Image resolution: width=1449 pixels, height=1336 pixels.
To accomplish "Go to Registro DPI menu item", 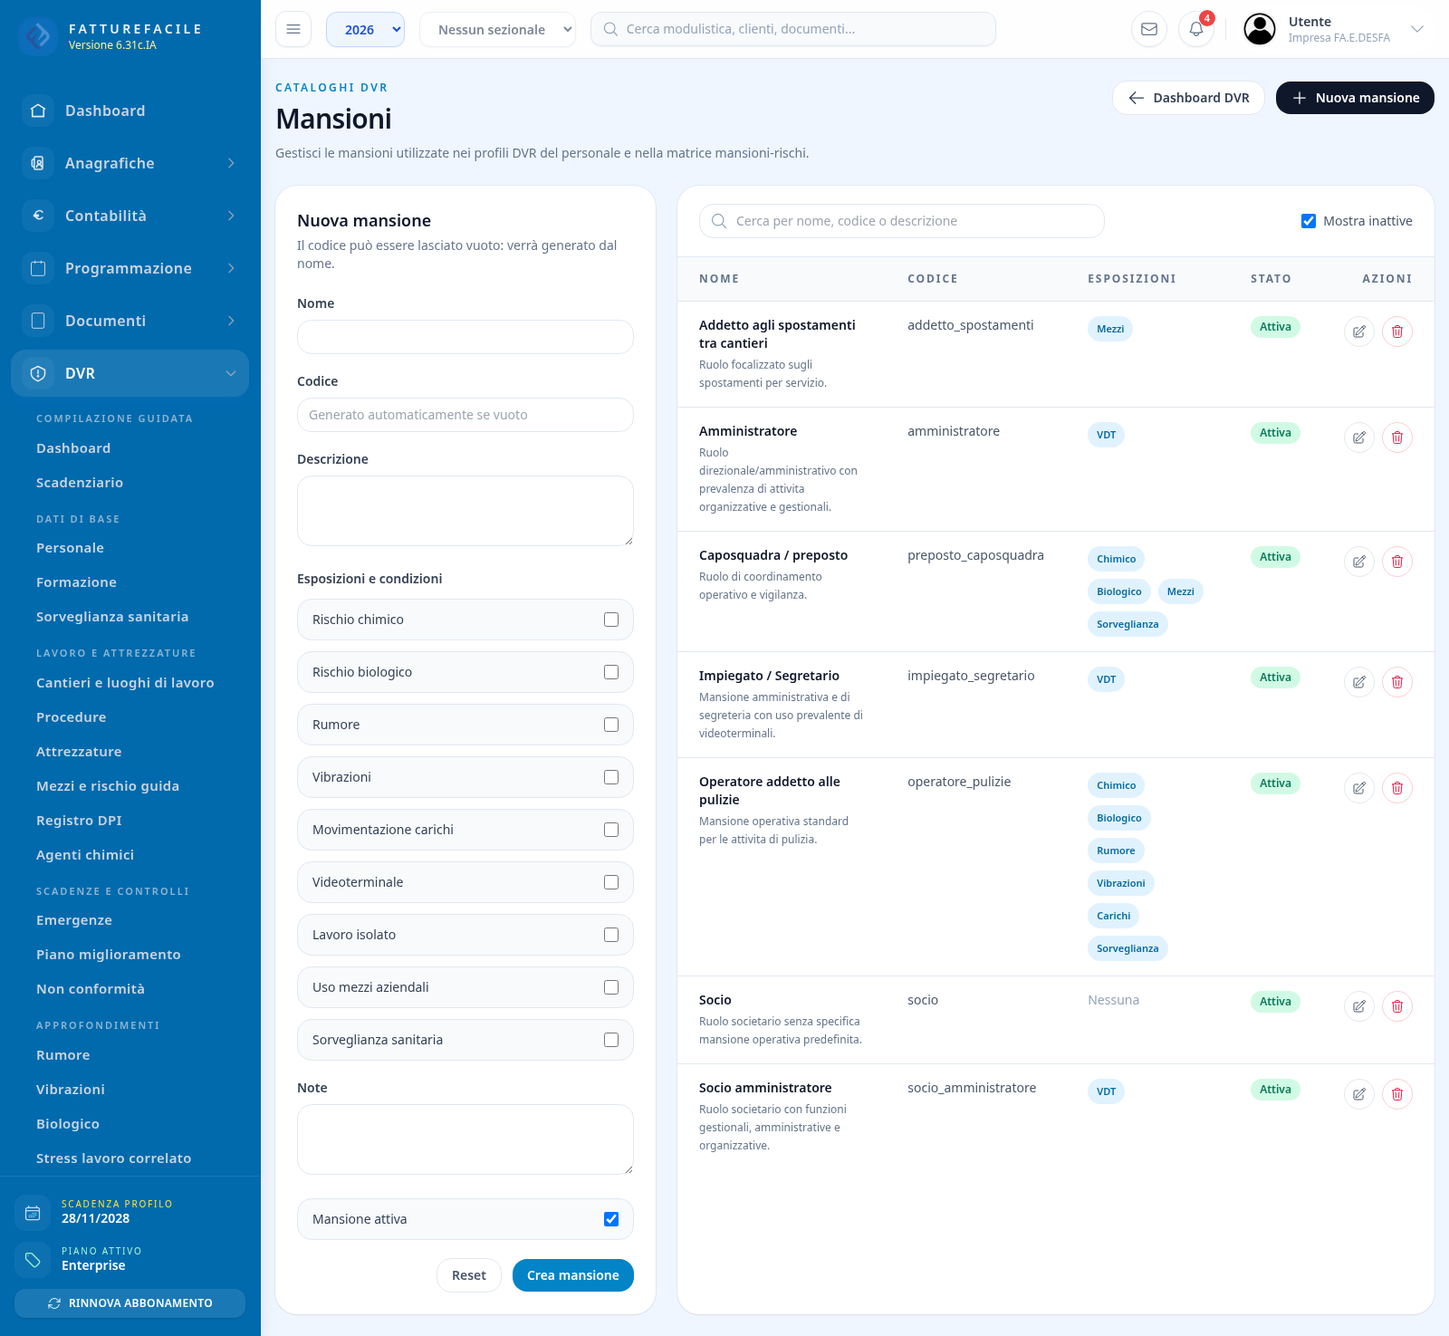I will [x=79, y=821].
